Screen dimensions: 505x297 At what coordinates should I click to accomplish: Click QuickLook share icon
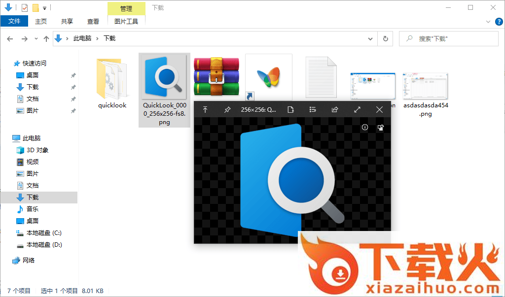pos(335,110)
